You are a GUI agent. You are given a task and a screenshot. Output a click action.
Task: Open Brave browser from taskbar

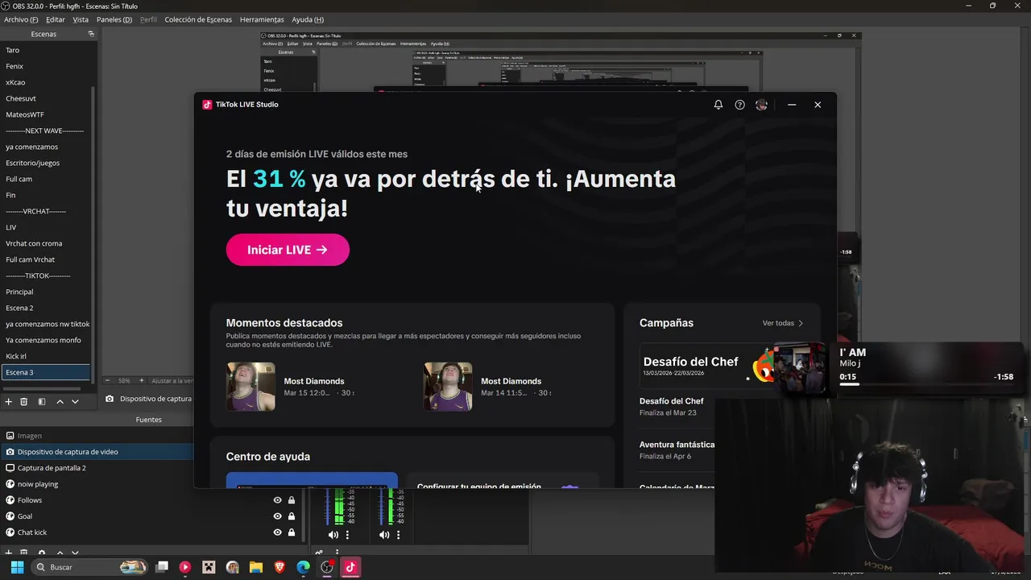point(279,567)
